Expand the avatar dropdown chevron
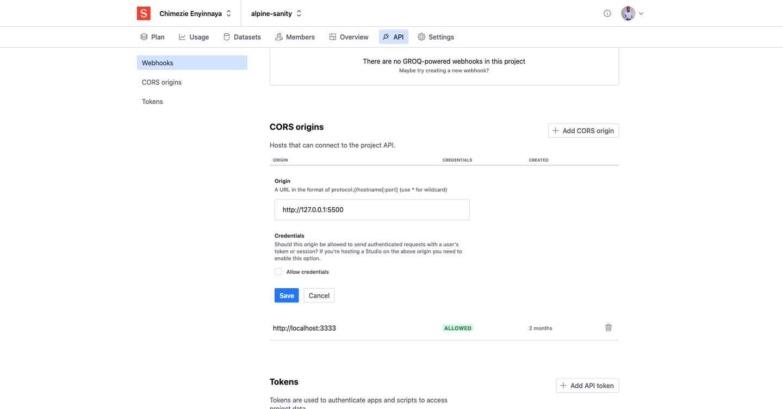The image size is (783, 409). [641, 13]
